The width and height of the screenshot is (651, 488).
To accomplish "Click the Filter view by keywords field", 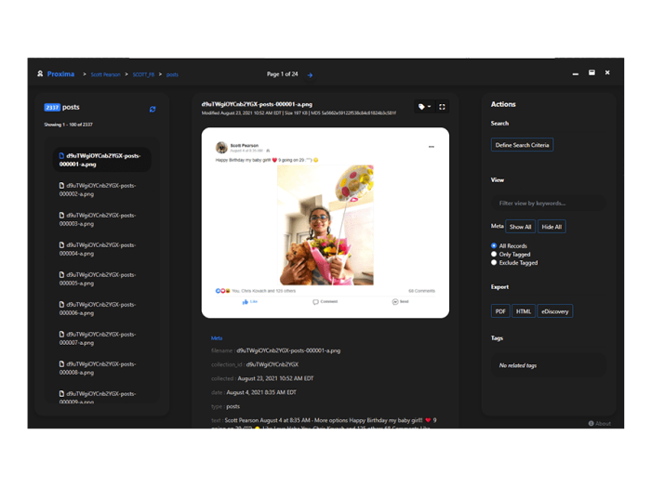I will click(x=548, y=203).
